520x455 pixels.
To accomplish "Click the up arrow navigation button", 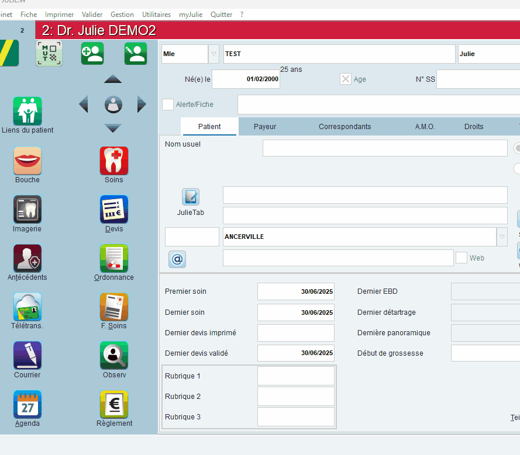I will (113, 79).
